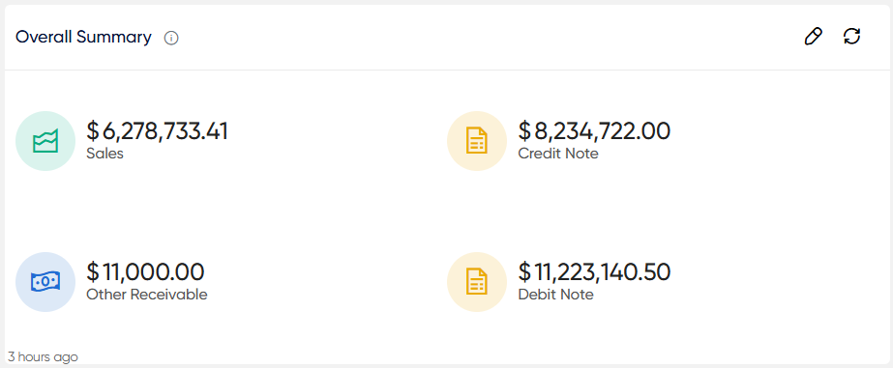Click the Debit Note document icon
Screen dimensions: 893x368
click(477, 282)
